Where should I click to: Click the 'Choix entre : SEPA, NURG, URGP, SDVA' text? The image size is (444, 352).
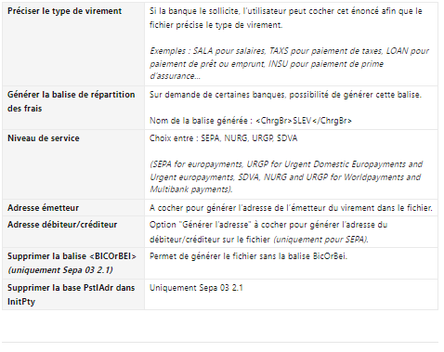click(223, 138)
